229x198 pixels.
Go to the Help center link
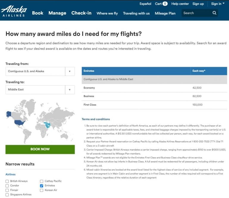click(x=180, y=4)
